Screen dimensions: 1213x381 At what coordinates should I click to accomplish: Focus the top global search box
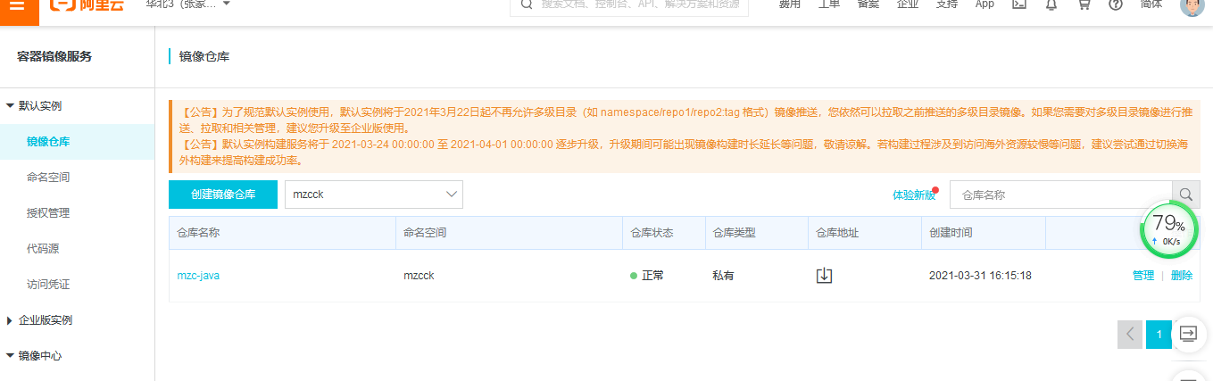pos(628,5)
